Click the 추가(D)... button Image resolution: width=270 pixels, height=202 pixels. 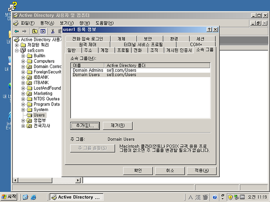tap(85, 126)
